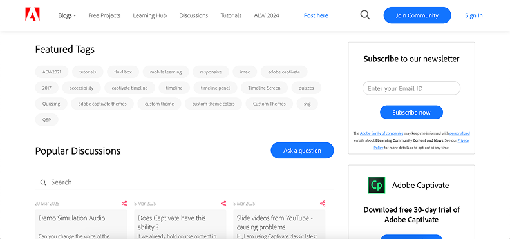Select the fluid box tag
Viewport: 510px width, 239px height.
tap(123, 72)
